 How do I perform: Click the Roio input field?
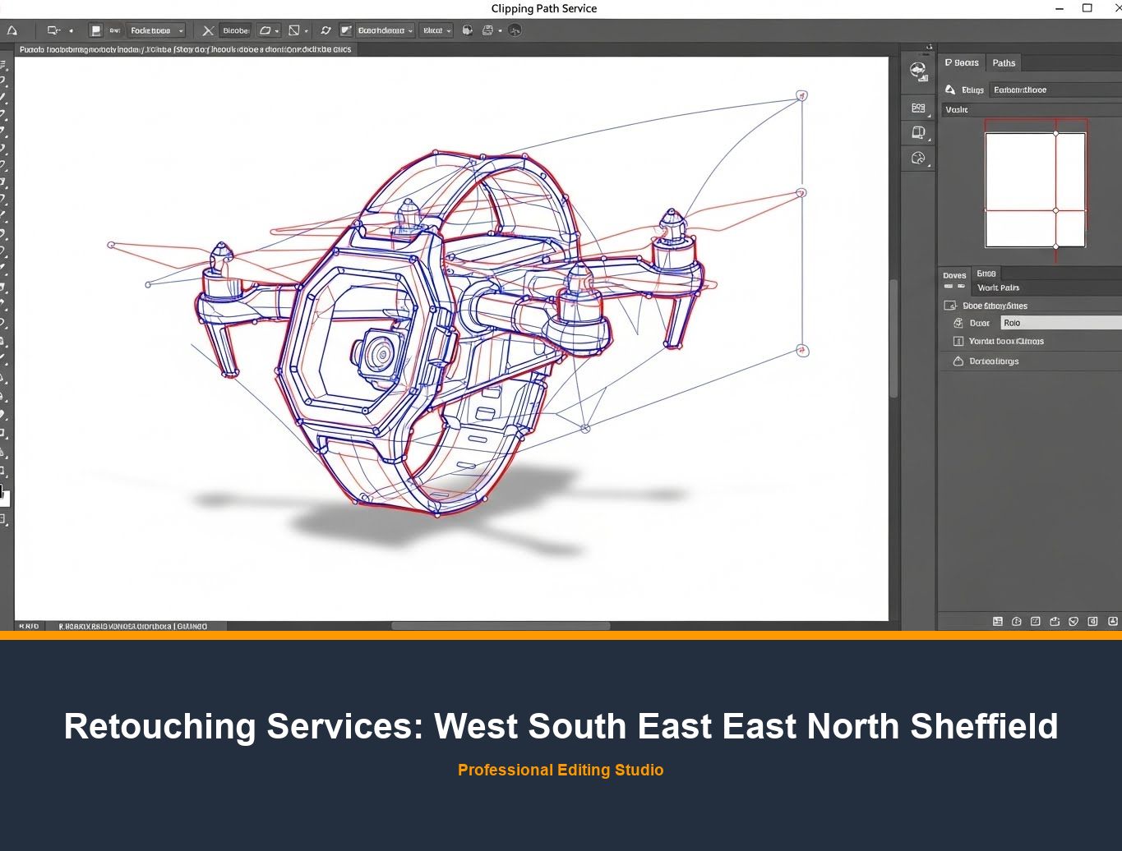1060,323
